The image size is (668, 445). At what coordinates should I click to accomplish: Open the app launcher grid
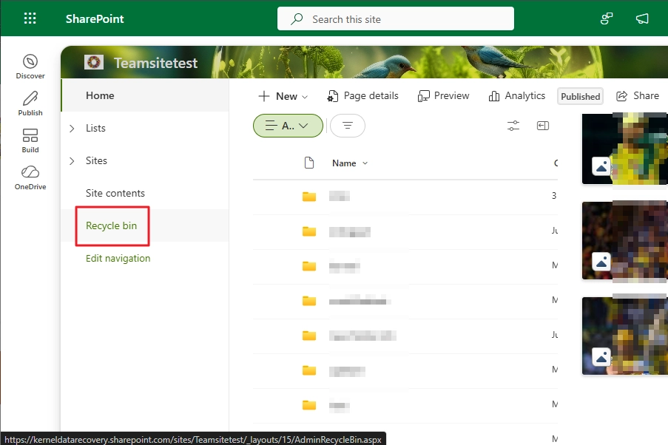click(30, 18)
